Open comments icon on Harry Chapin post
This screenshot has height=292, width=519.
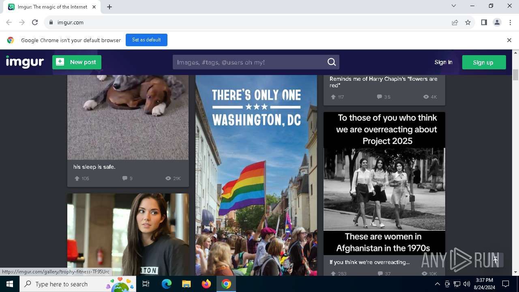pyautogui.click(x=379, y=97)
